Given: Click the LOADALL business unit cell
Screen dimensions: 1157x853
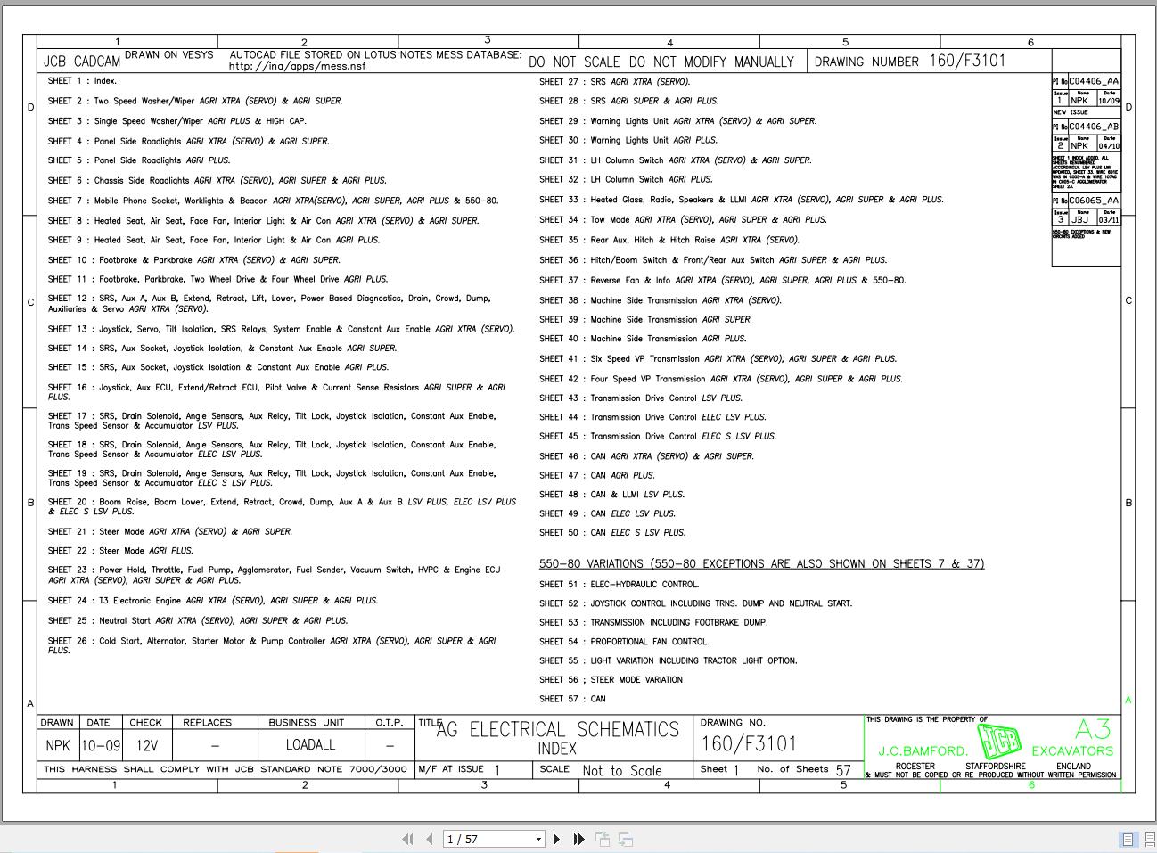Looking at the screenshot, I should click(311, 745).
